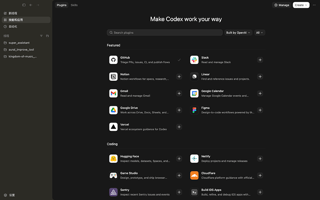This screenshot has height=200, width=320.
Task: Add the Slack plugin
Action: [x=260, y=60]
